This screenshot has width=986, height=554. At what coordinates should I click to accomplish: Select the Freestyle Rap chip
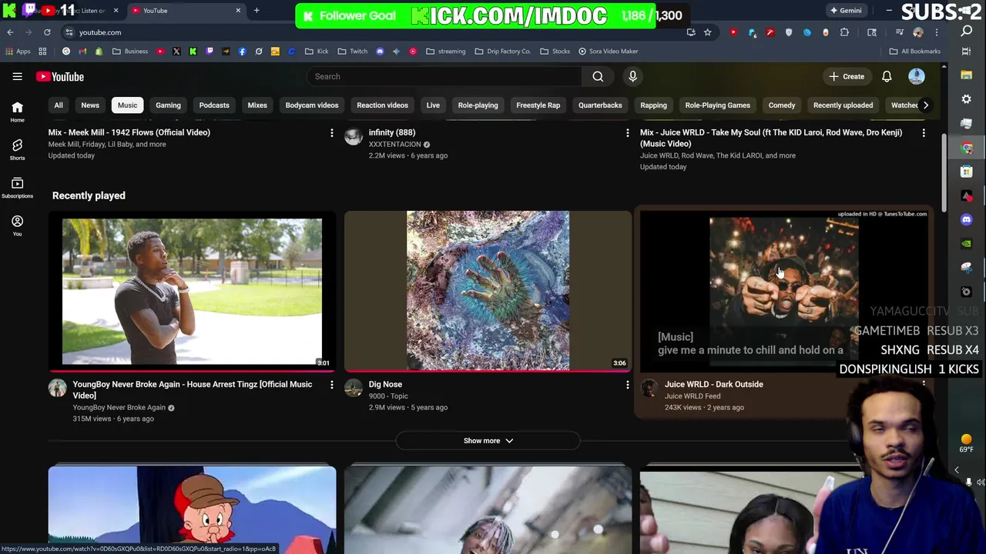tap(538, 105)
